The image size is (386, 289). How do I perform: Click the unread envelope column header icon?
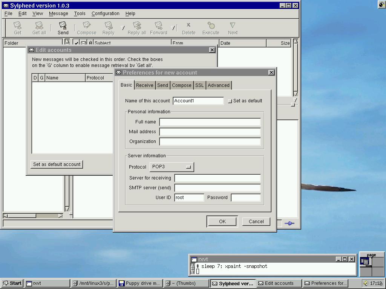(83, 43)
